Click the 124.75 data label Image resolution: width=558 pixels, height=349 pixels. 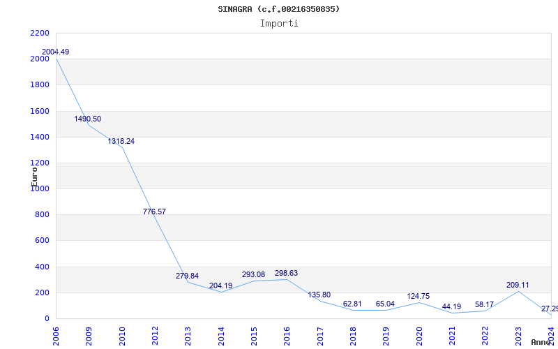418,296
